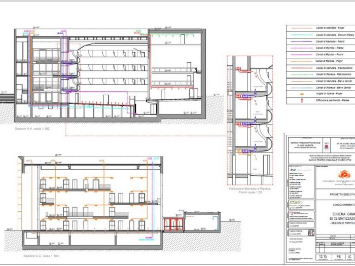355x266 pixels.
Task: Click the 'Diffusore a pavimento - Platea' legend label
Action: tap(333, 100)
